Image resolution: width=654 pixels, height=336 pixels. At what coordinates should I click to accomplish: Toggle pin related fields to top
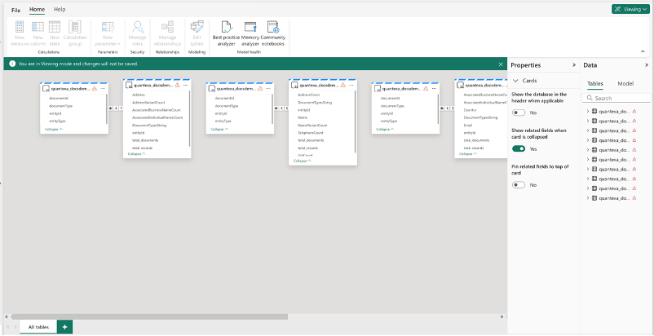[x=519, y=185]
